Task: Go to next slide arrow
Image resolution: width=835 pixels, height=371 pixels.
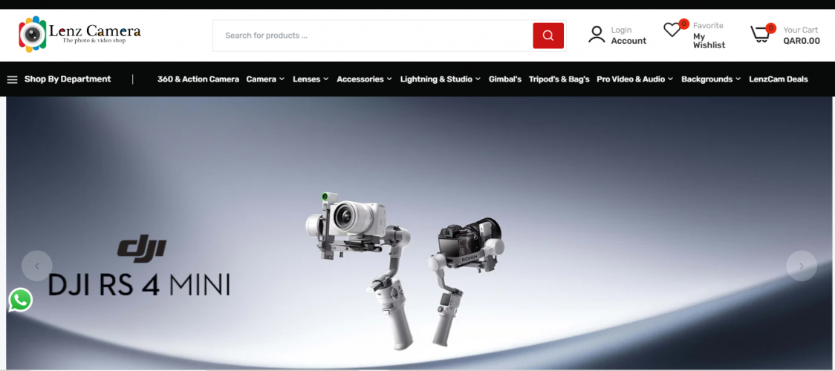Action: 802,266
